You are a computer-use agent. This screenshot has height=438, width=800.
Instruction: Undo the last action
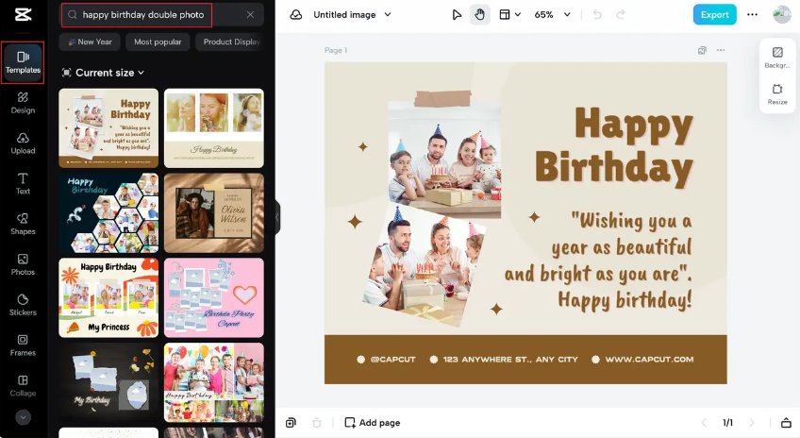tap(597, 15)
